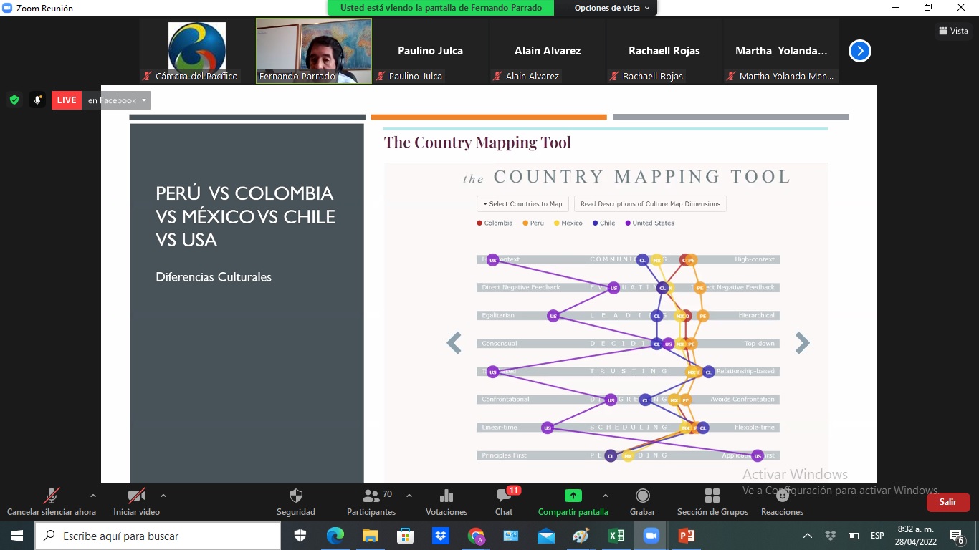
Task: Click the Vista layout button
Action: tap(953, 31)
